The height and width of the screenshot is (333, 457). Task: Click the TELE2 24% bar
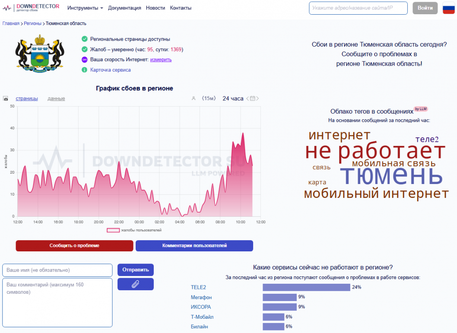(x=306, y=287)
